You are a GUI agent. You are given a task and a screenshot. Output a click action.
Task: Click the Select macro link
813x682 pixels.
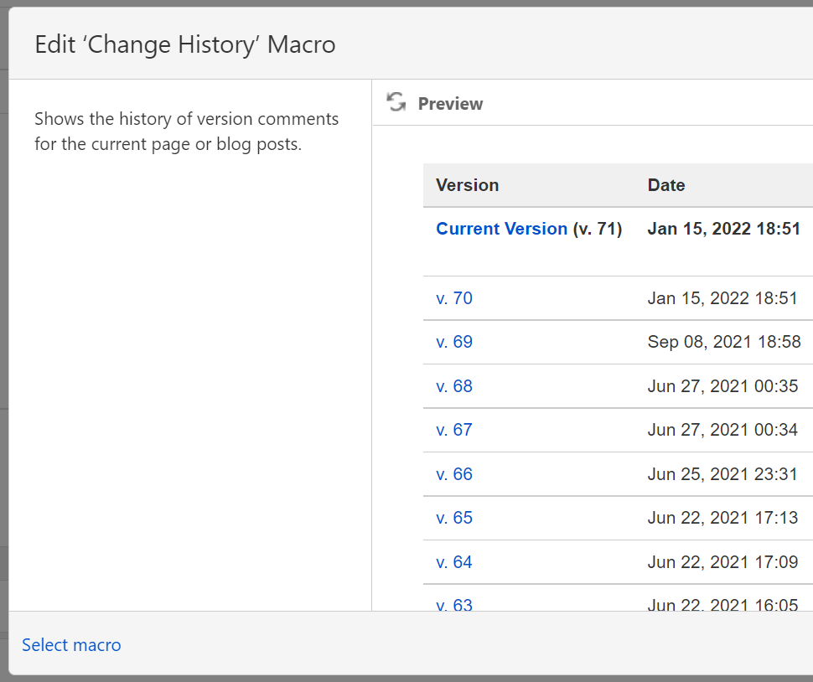[x=71, y=644]
